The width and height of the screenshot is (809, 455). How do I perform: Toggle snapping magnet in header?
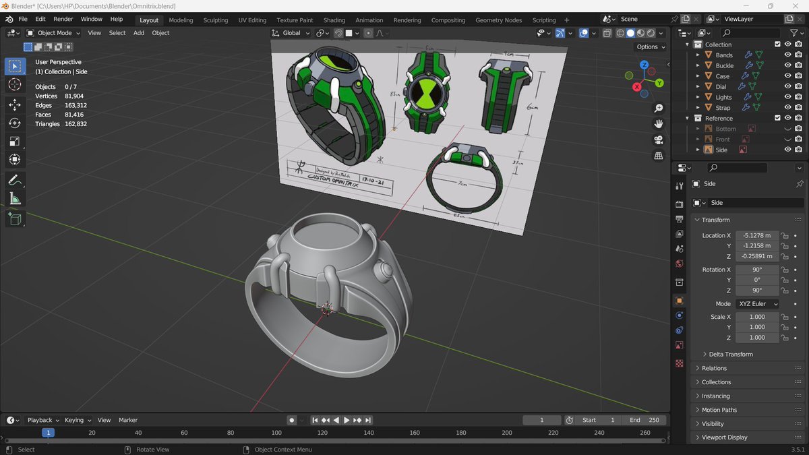(x=338, y=33)
